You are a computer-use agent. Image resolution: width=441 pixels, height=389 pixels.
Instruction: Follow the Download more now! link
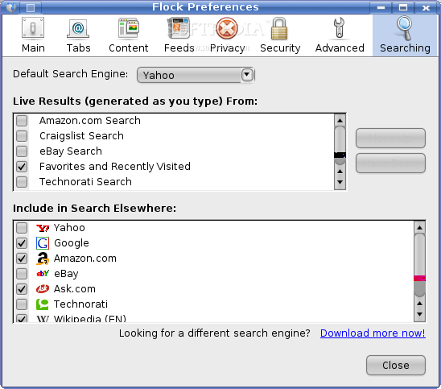[x=373, y=333]
